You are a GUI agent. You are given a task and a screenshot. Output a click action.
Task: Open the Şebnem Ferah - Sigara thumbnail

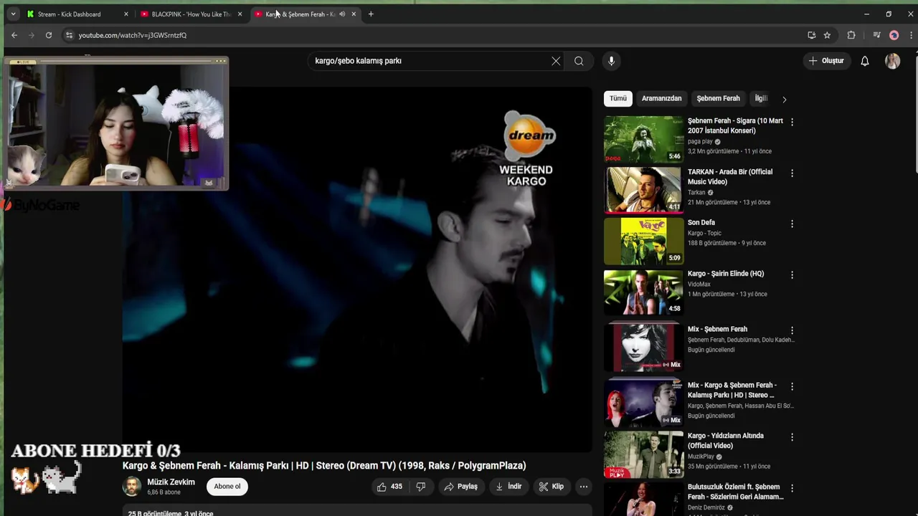[x=643, y=139]
